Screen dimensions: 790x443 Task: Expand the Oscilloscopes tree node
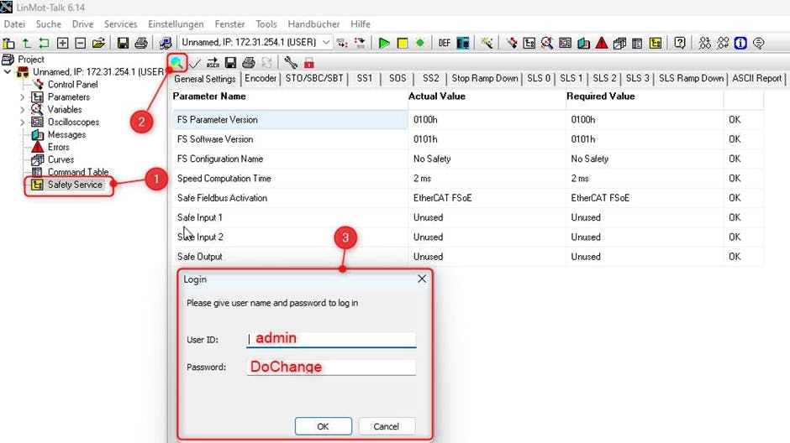point(23,122)
